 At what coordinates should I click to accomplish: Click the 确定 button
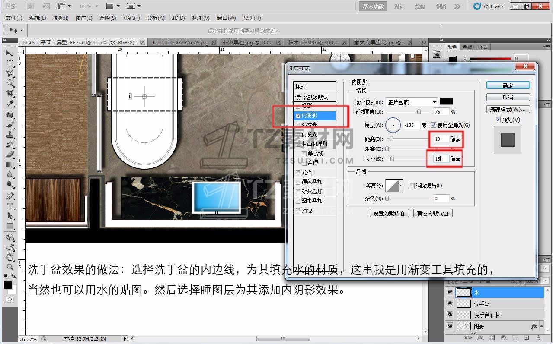point(508,85)
